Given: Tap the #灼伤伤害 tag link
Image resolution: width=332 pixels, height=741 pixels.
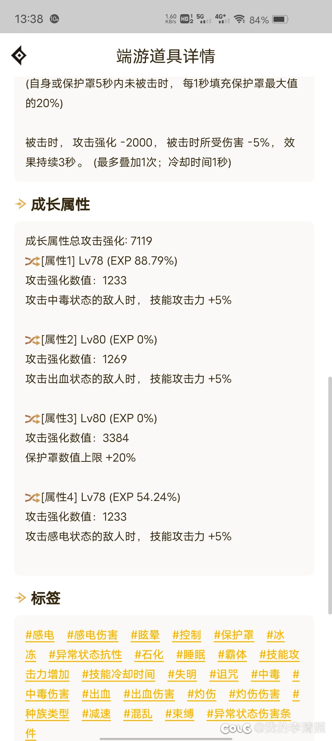Looking at the screenshot, I should [254, 694].
